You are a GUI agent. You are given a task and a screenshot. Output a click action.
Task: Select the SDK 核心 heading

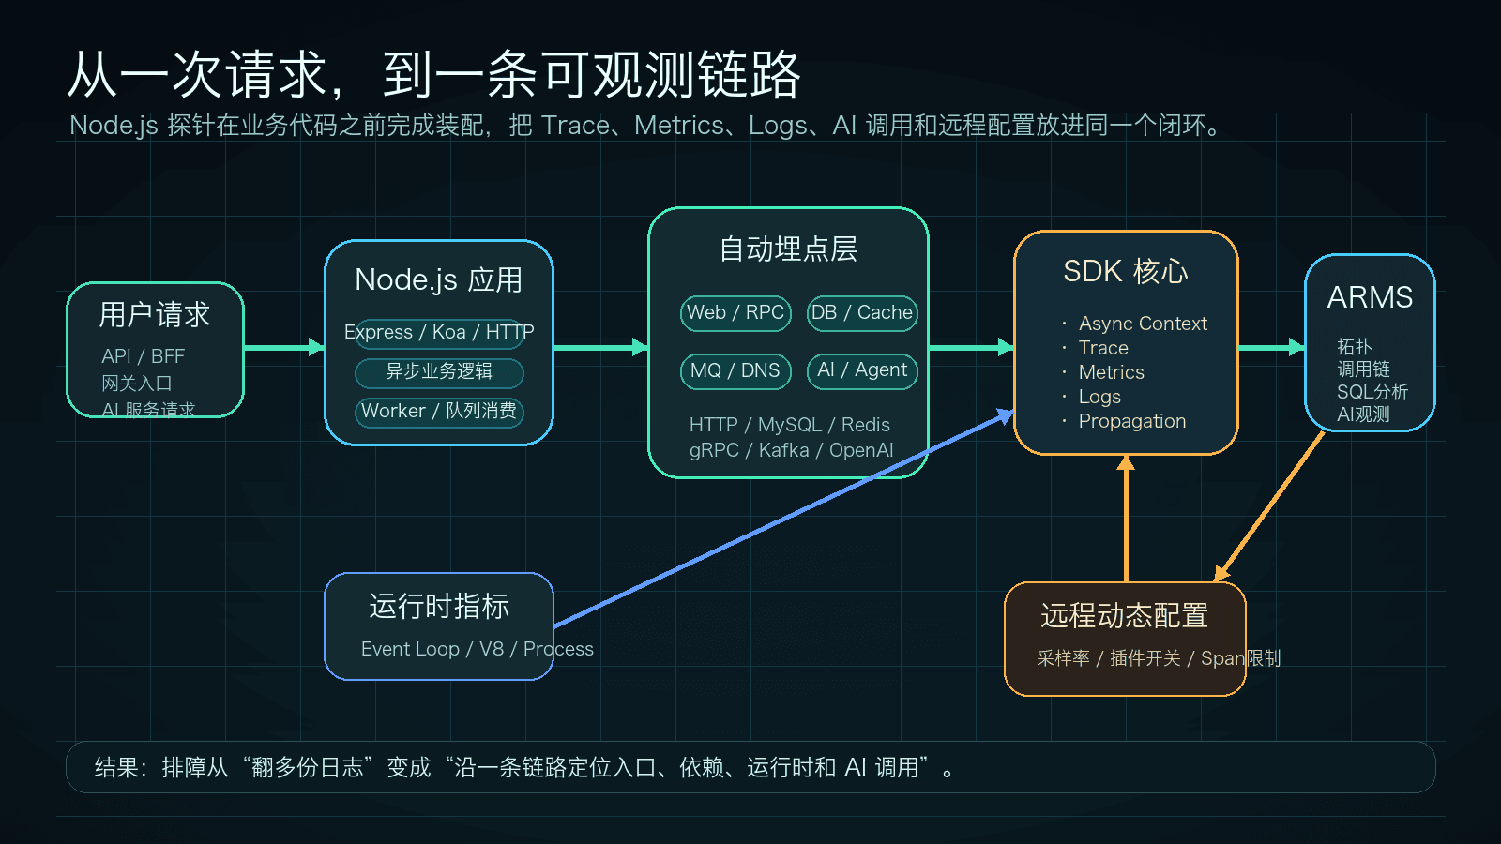pyautogui.click(x=1126, y=271)
